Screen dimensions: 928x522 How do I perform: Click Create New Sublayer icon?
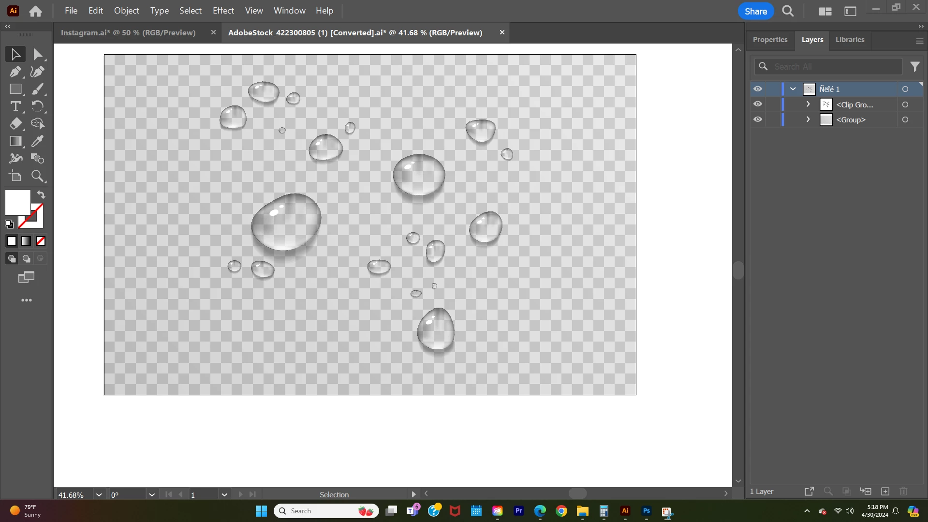pyautogui.click(x=866, y=492)
